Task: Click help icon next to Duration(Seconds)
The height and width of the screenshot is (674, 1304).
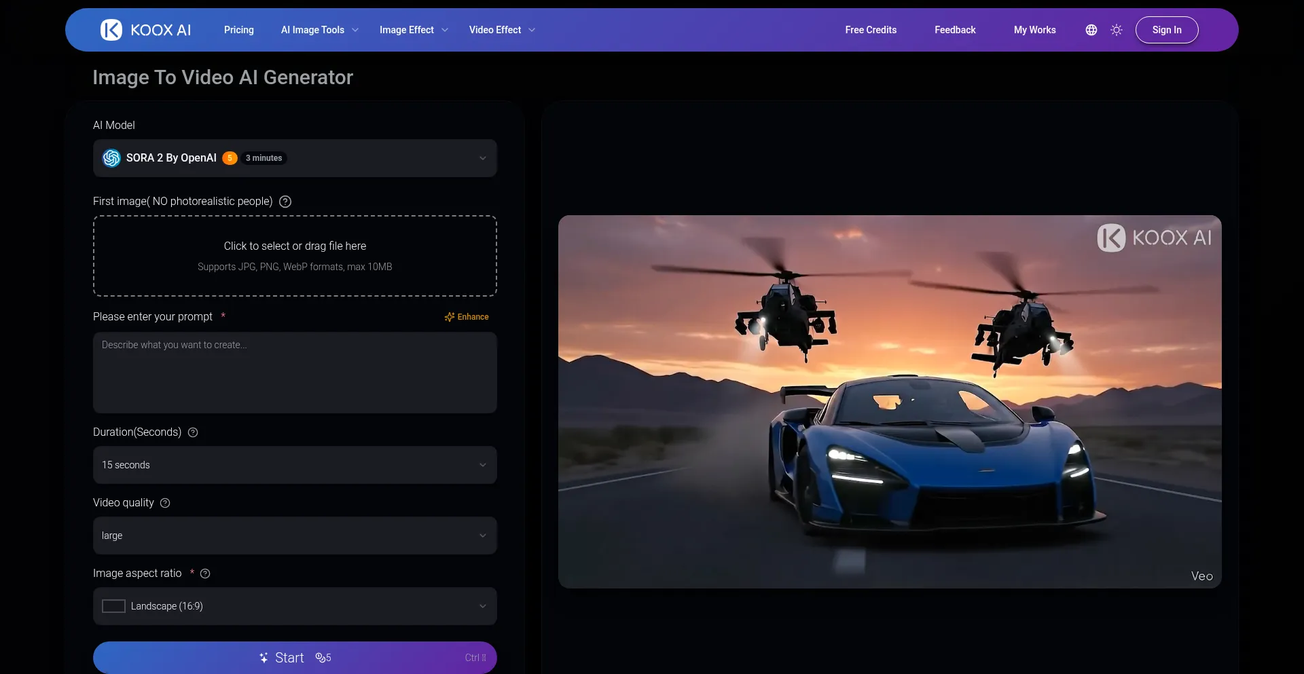Action: [x=193, y=432]
